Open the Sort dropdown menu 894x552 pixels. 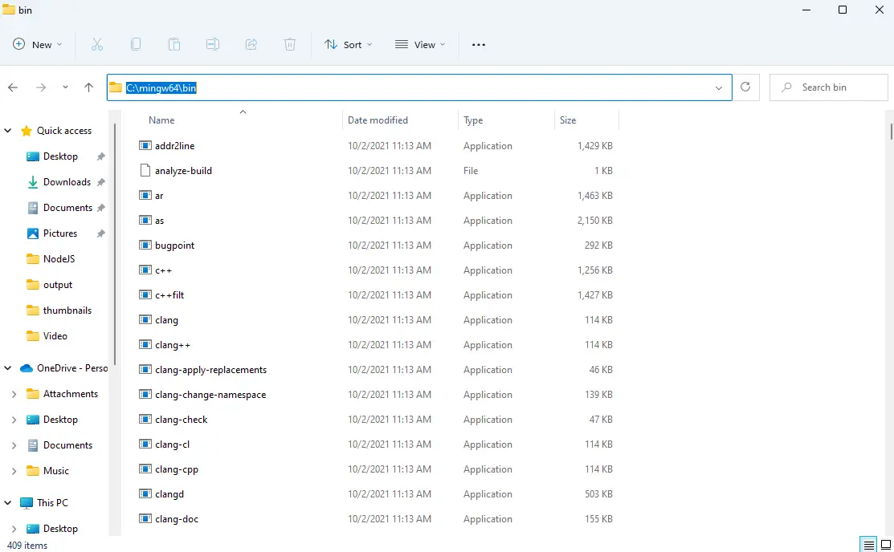click(349, 45)
